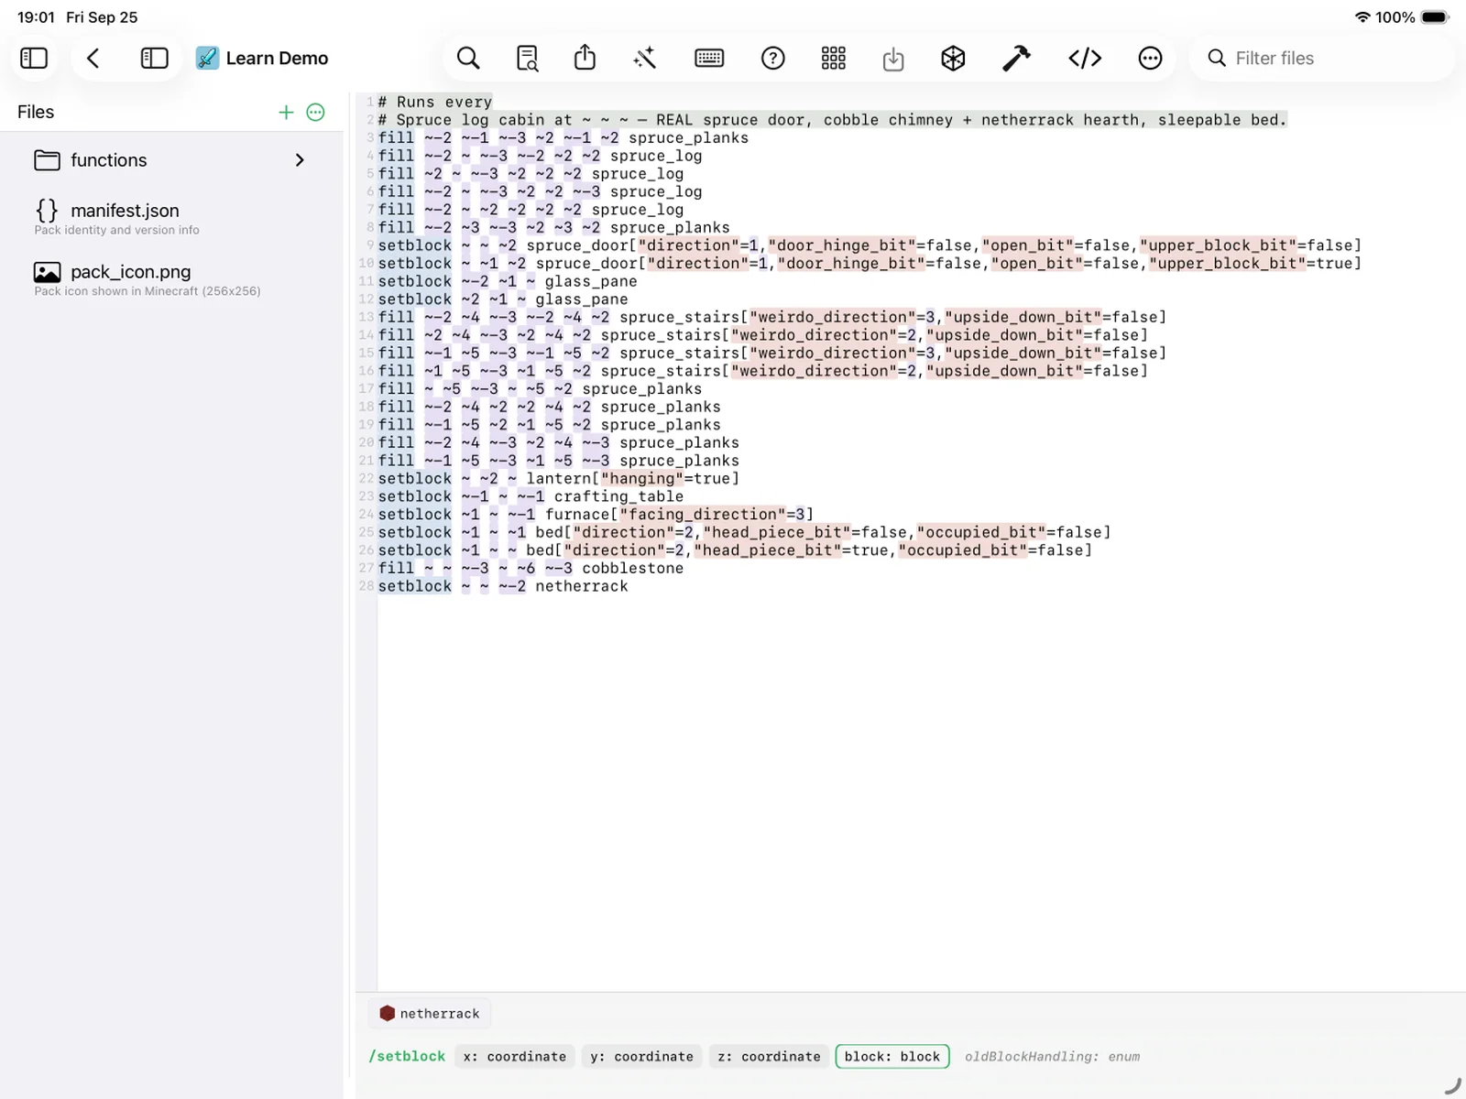Viewport: 1466px width, 1099px height.
Task: Open the magic wand tool
Action: pyautogui.click(x=645, y=59)
